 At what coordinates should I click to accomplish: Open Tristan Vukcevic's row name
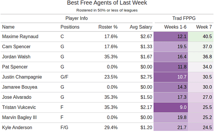19,107
